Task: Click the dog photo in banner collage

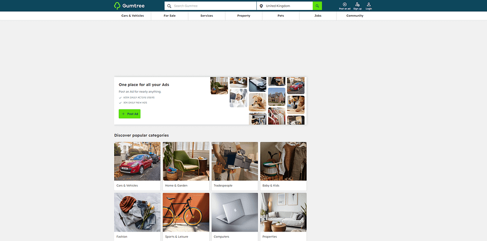Action: pyautogui.click(x=257, y=102)
